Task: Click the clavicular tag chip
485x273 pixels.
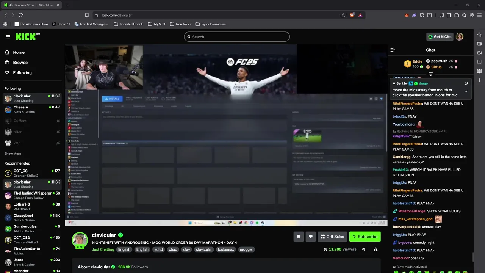Action: click(x=204, y=249)
